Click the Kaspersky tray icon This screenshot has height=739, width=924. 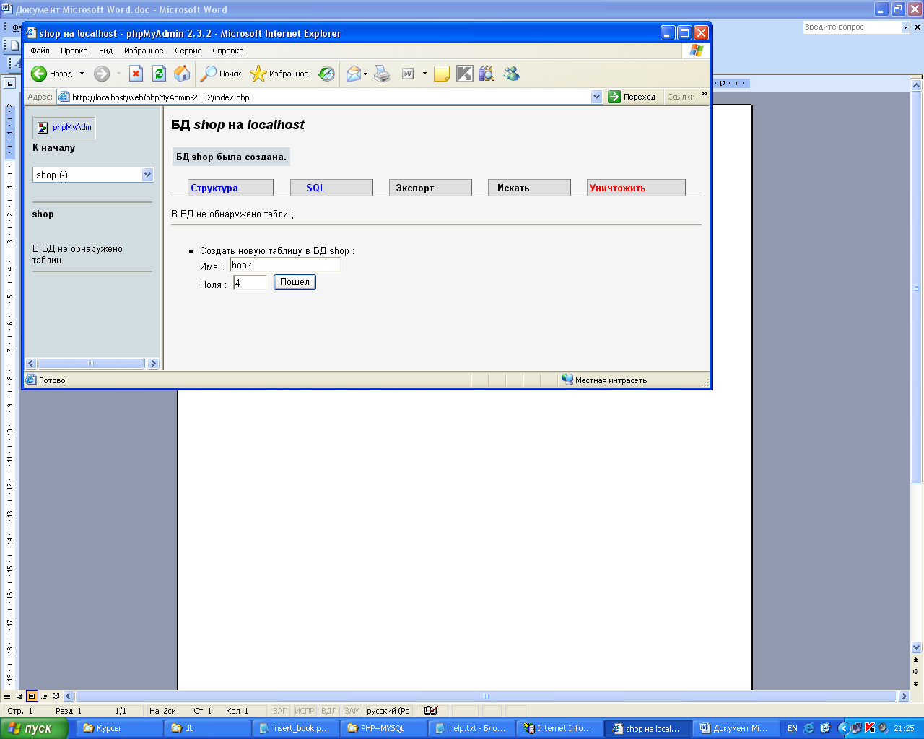pos(869,728)
